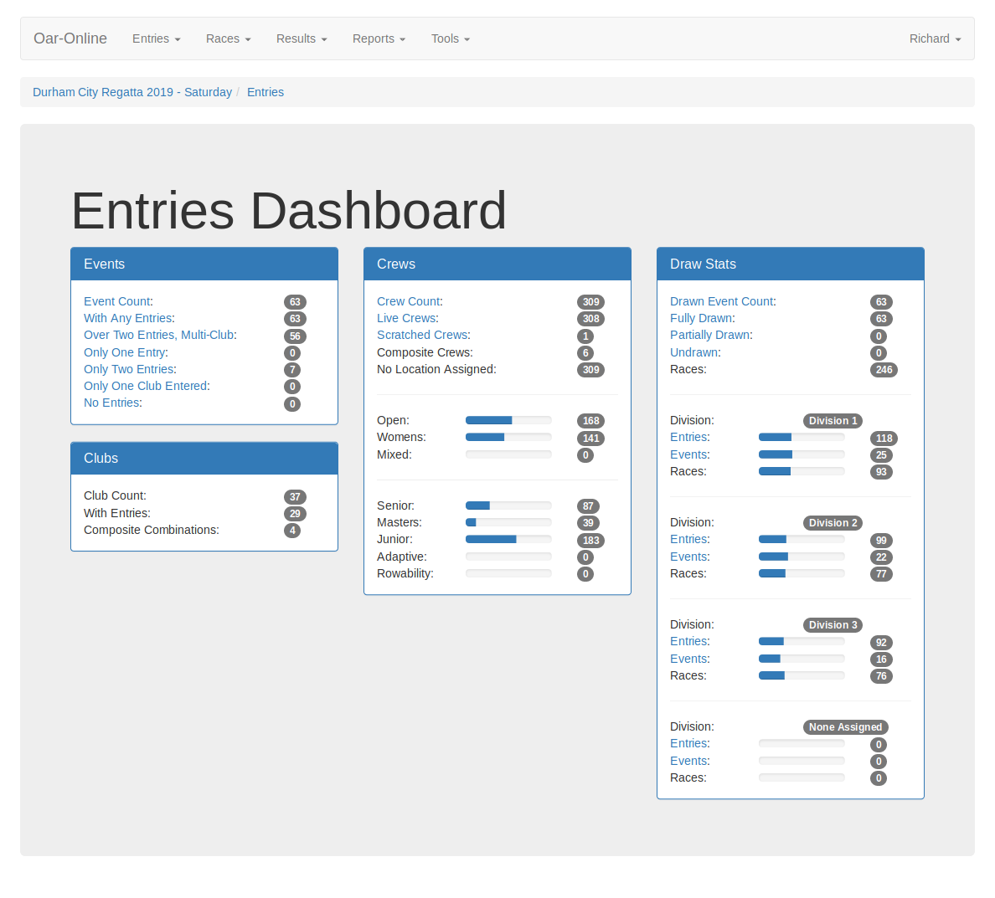
Task: Expand the Races navigation menu
Action: pyautogui.click(x=228, y=38)
